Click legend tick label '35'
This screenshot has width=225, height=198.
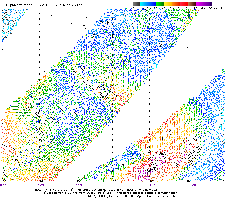[187, 8]
